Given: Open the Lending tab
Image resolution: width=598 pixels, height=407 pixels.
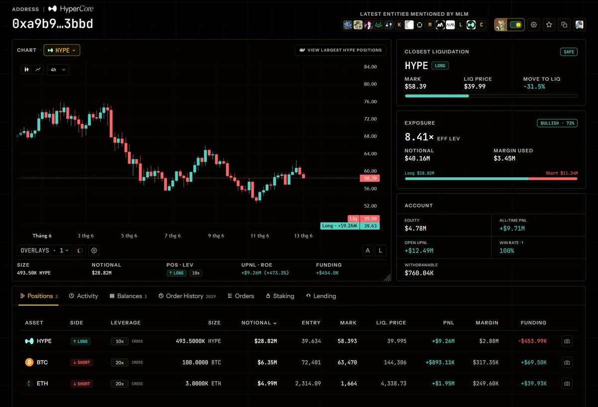Looking at the screenshot, I should [x=320, y=296].
